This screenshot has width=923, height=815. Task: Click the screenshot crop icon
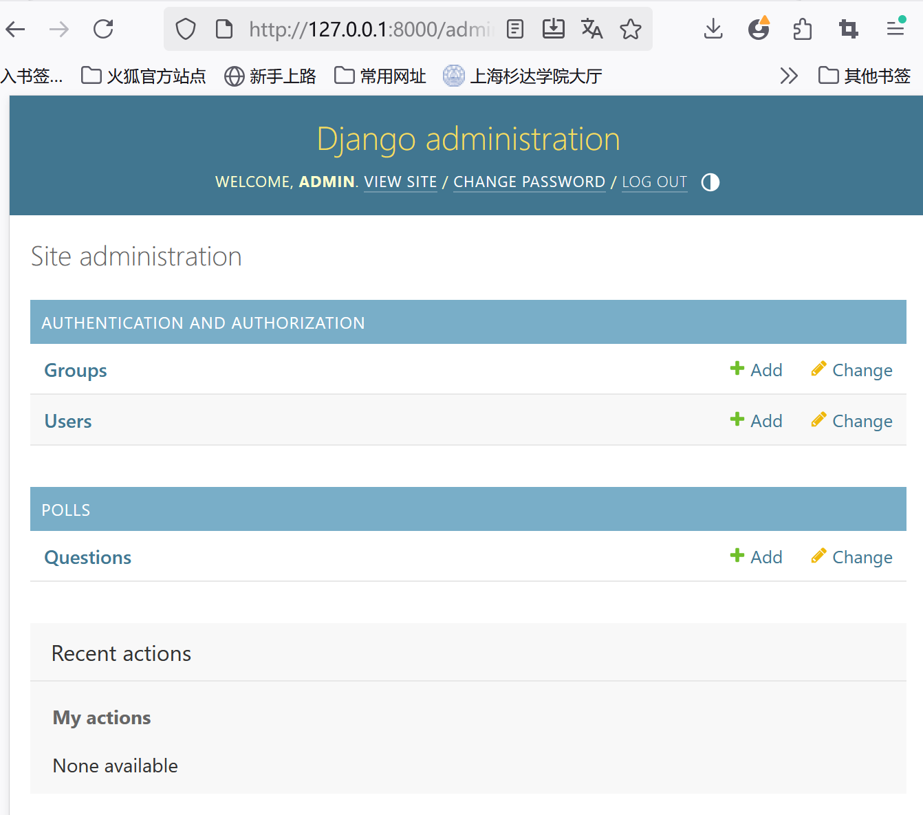(x=849, y=29)
